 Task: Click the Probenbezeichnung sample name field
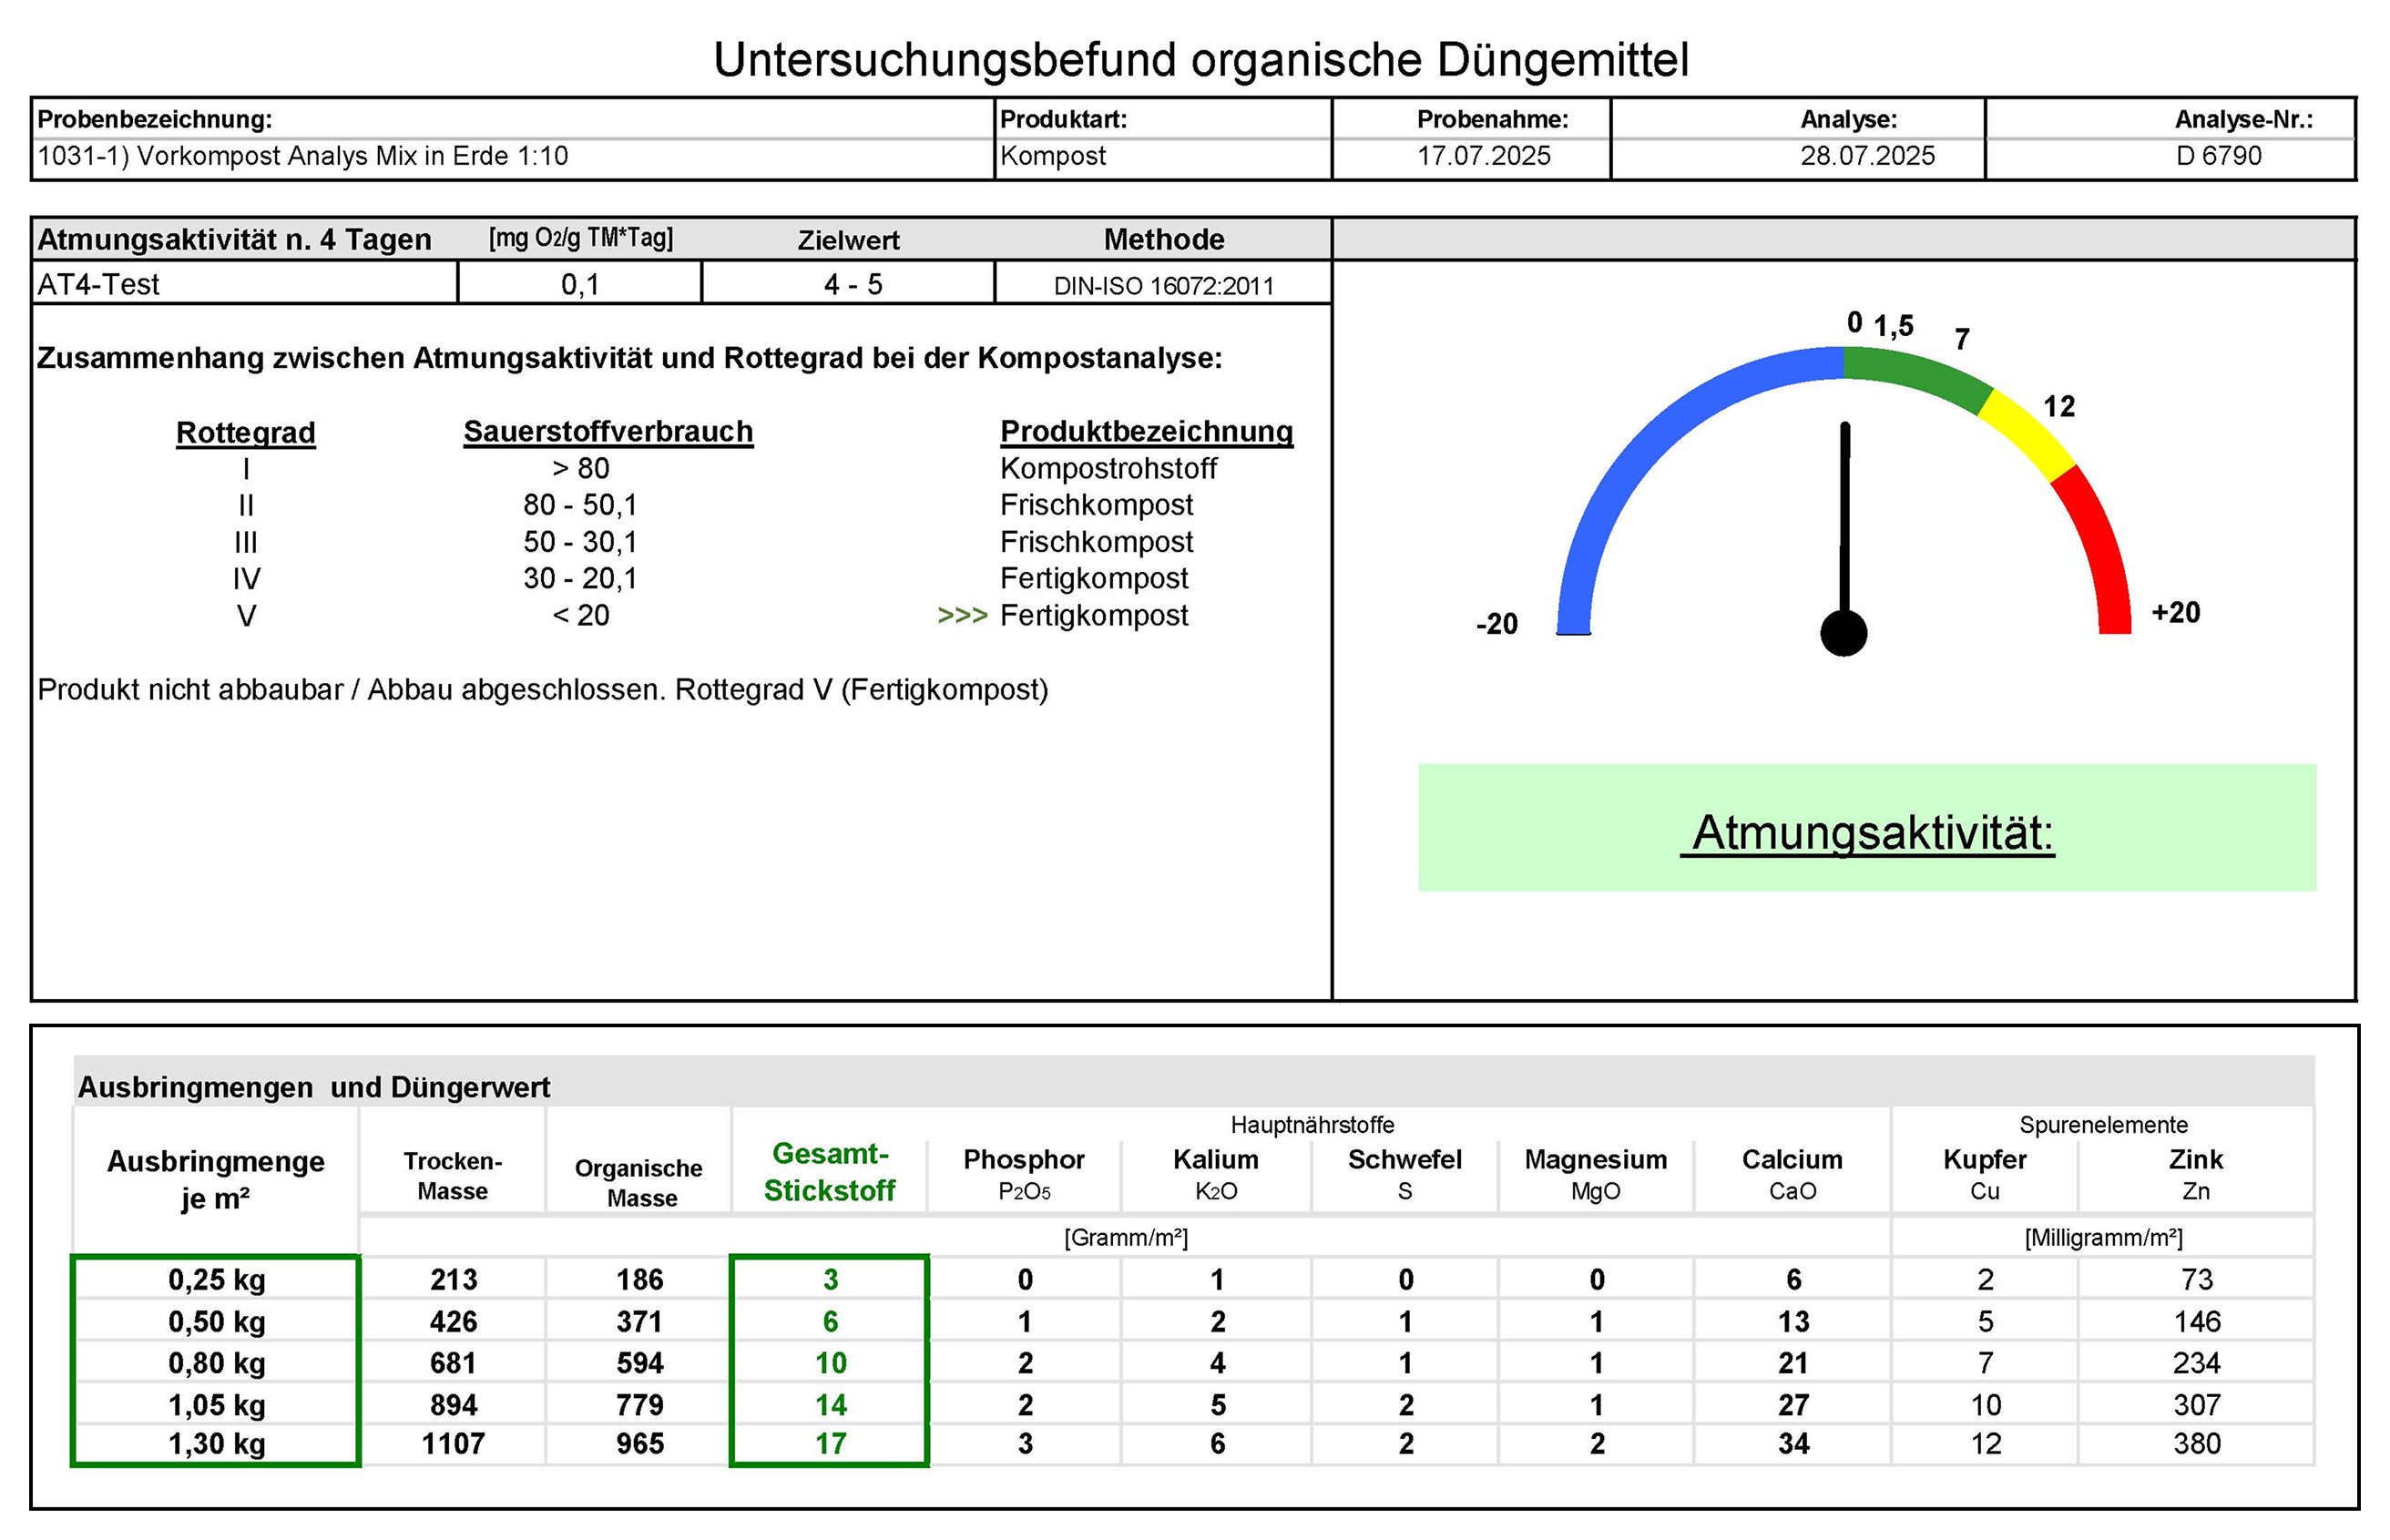(302, 156)
